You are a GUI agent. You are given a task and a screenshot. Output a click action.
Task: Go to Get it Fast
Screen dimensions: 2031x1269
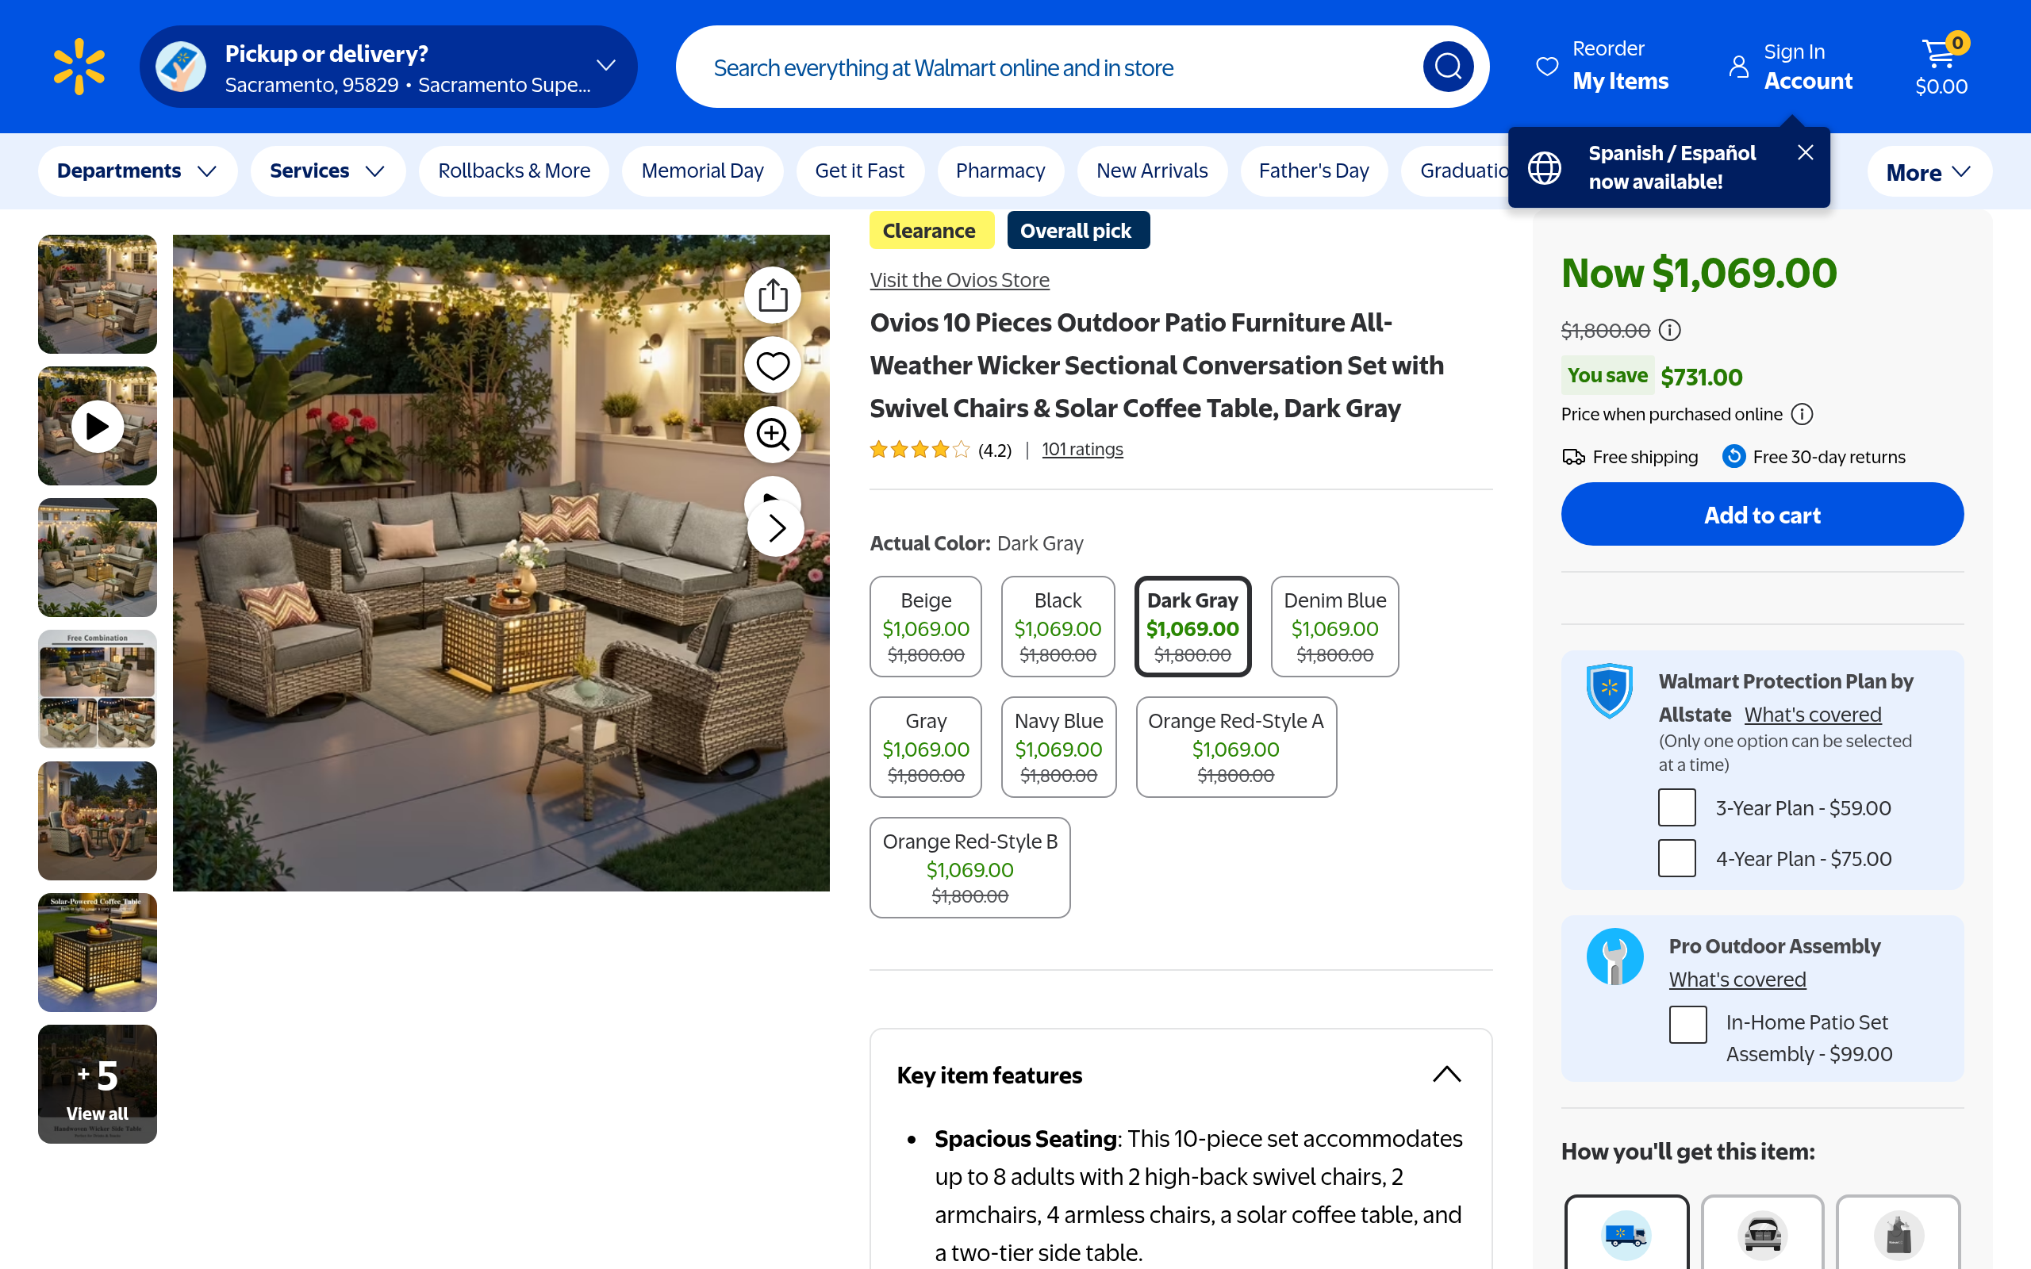click(x=859, y=171)
